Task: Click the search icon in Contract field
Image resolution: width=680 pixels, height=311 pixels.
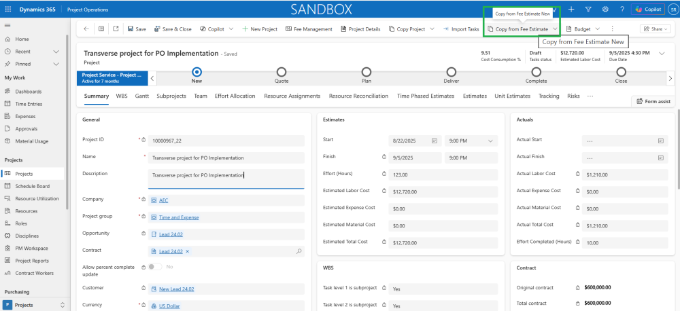Action: pos(299,251)
